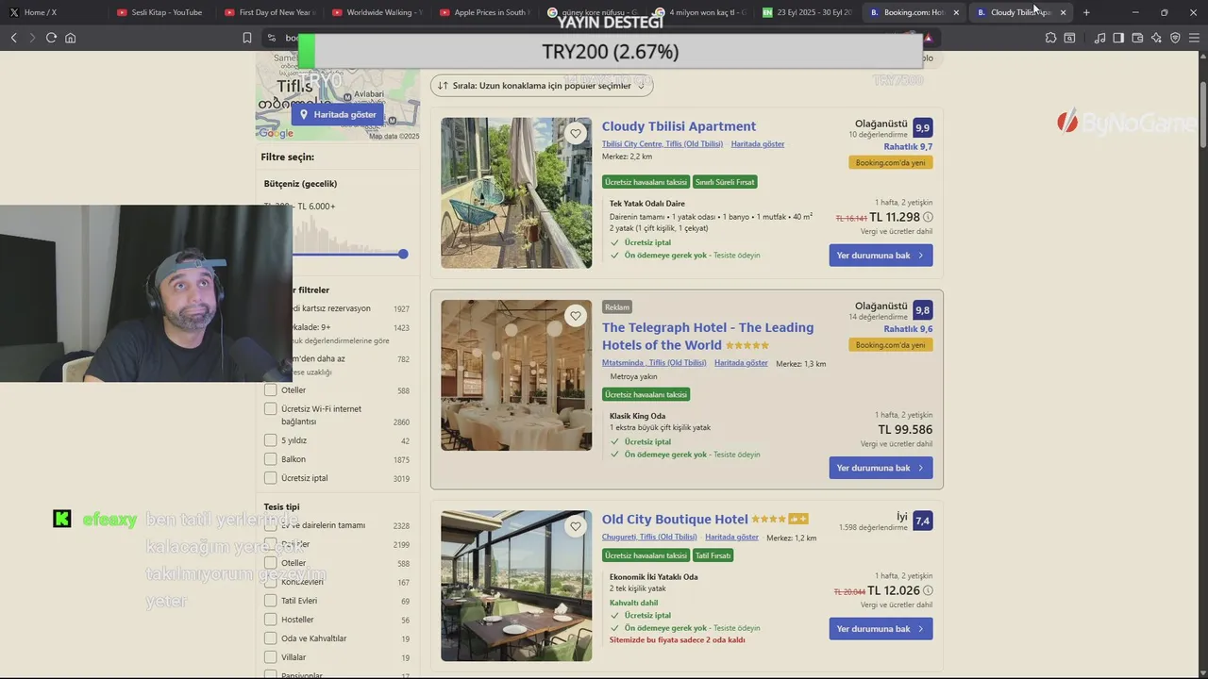Click Tbilisi City Centre, Tiflis location link
Image resolution: width=1208 pixels, height=679 pixels.
tap(663, 144)
